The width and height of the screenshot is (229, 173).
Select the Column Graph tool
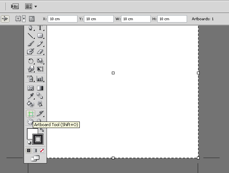(40, 78)
